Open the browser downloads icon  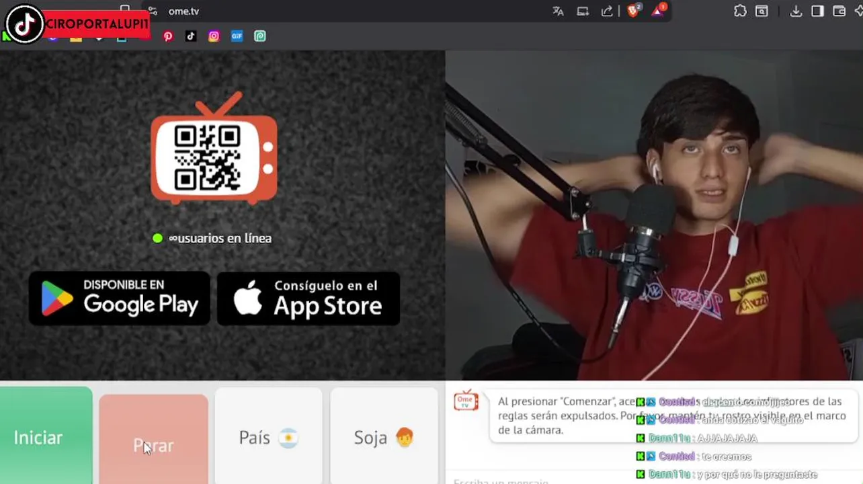click(796, 11)
